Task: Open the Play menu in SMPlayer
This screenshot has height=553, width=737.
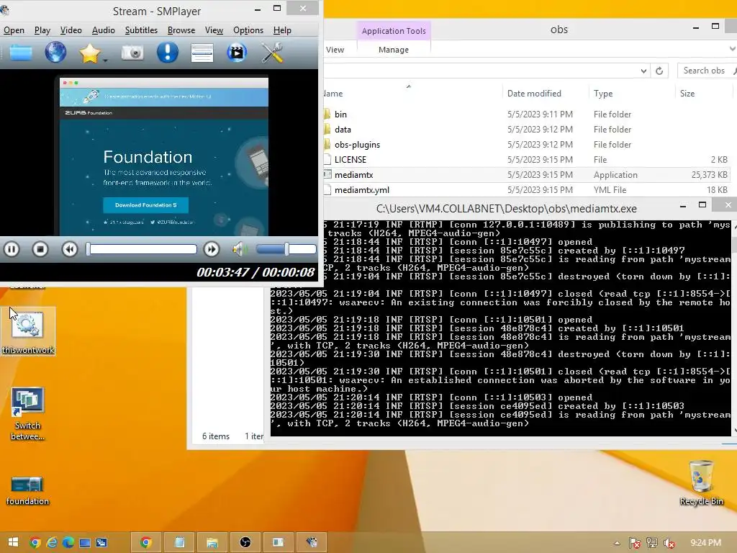Action: [x=42, y=30]
